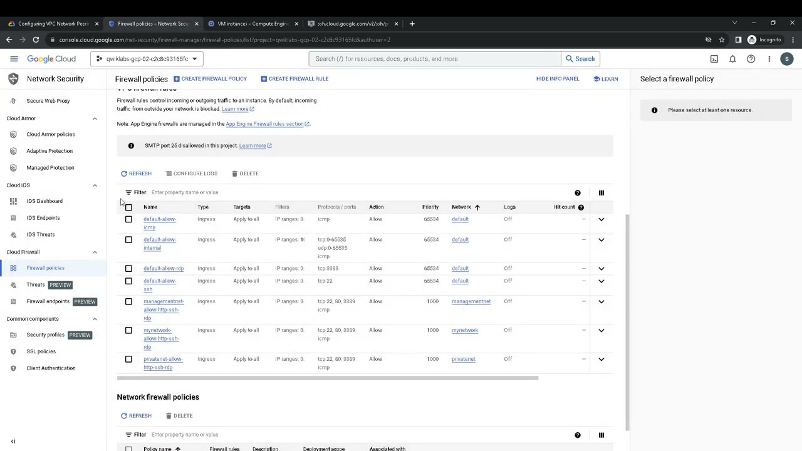The width and height of the screenshot is (802, 451).
Task: Expand the privatenet-allow-http-ssh-rdp rule row
Action: [601, 360]
